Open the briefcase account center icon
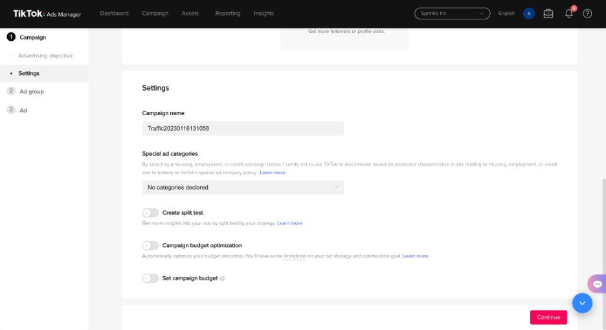606x330 pixels. click(548, 14)
